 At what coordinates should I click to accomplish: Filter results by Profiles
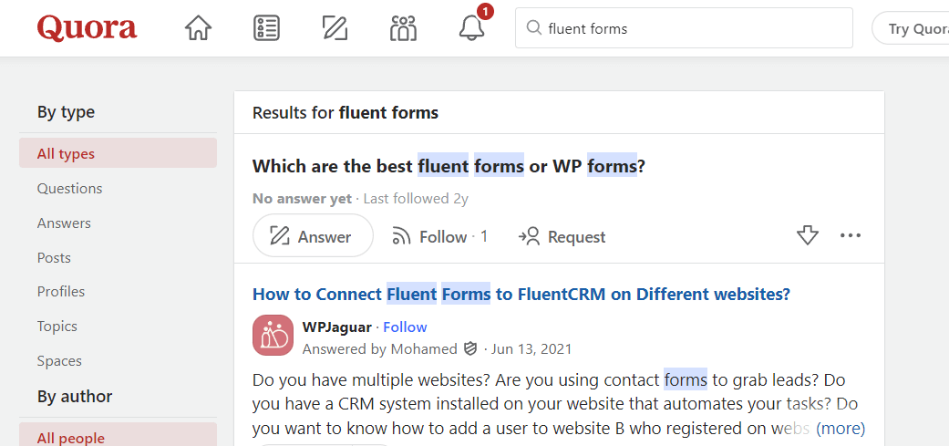[x=61, y=291]
